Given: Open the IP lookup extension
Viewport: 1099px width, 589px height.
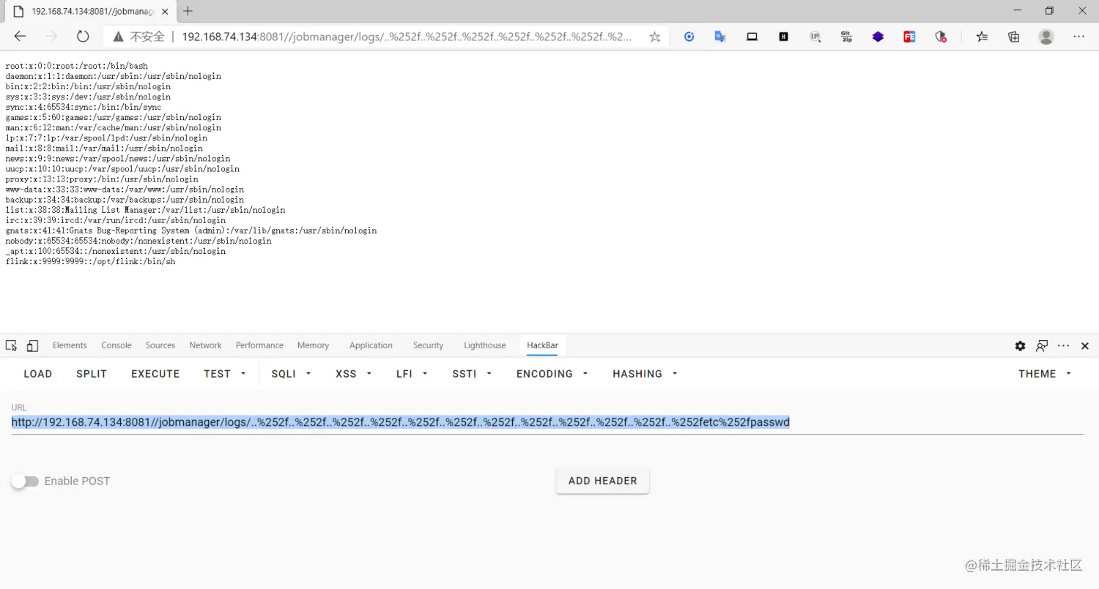Looking at the screenshot, I should (x=815, y=37).
